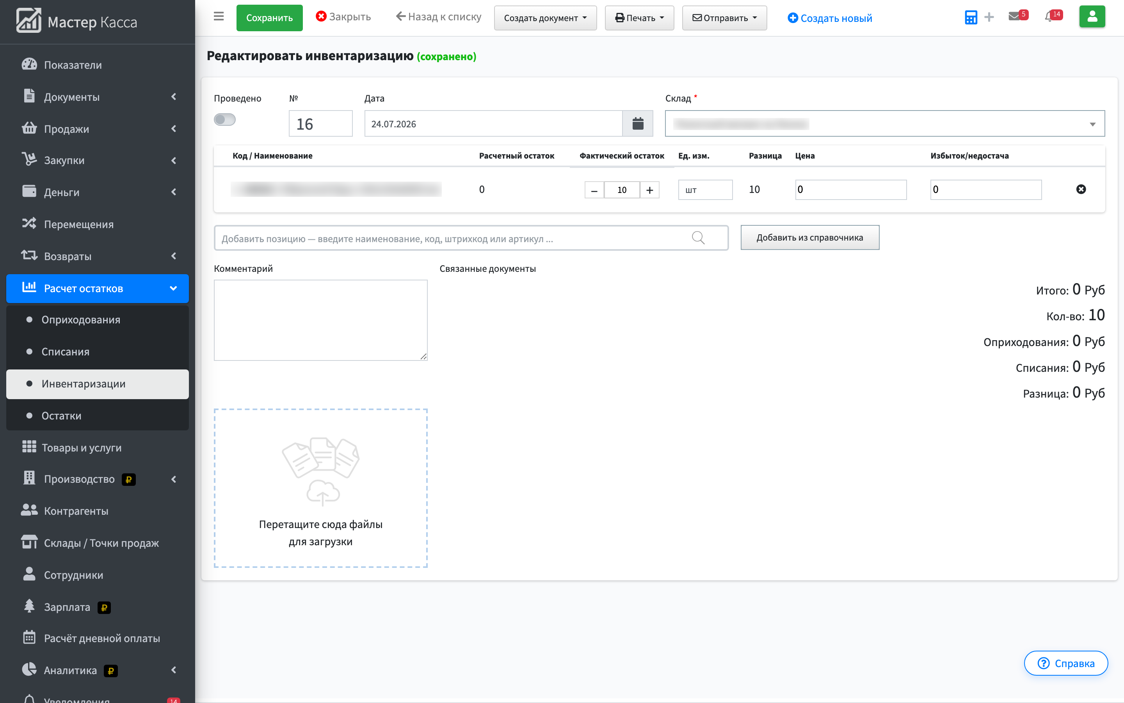This screenshot has height=703, width=1124.
Task: Open the date picker calendar icon
Action: 638,124
